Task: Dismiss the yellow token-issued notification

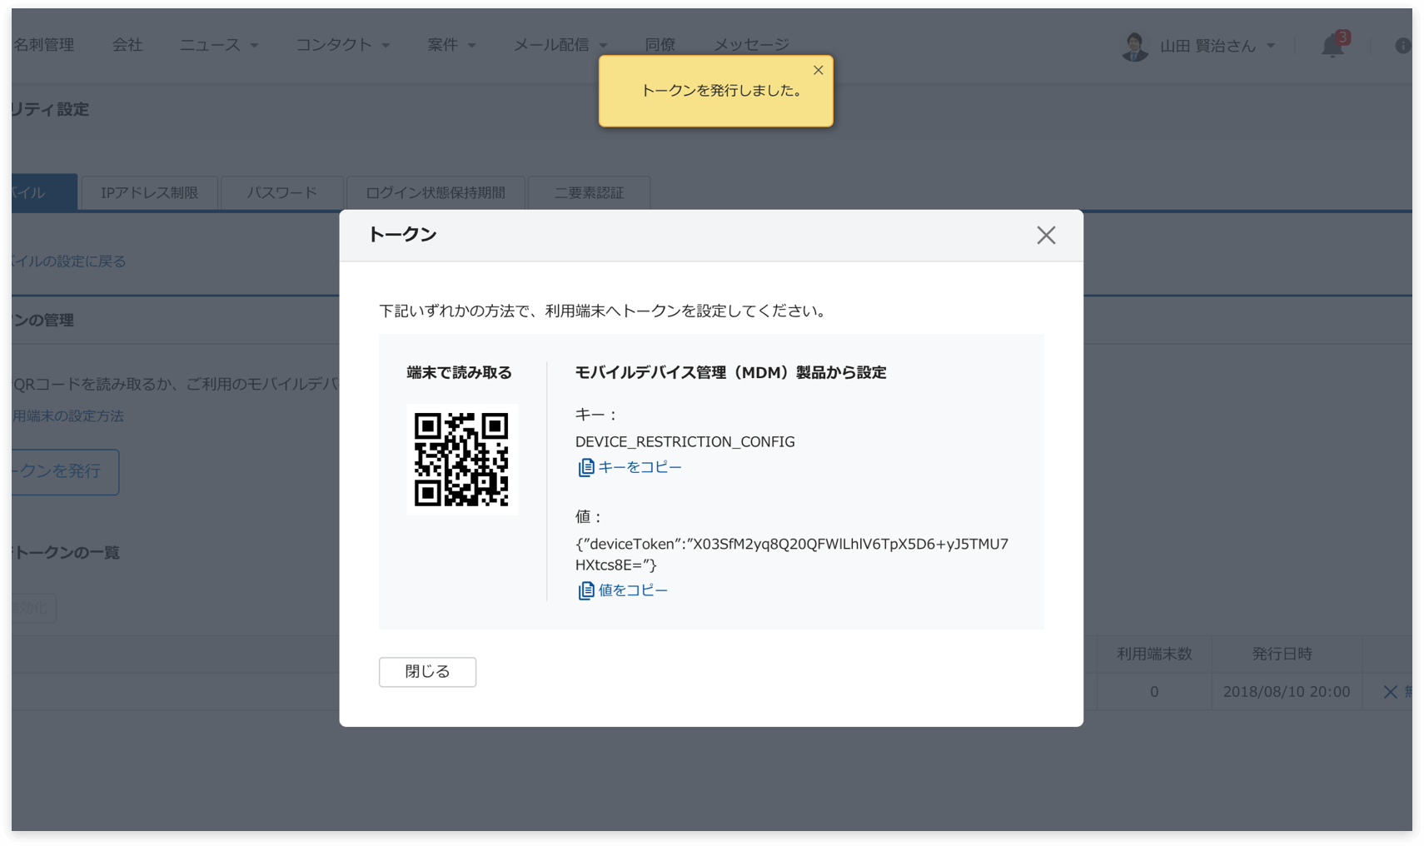Action: pos(819,70)
